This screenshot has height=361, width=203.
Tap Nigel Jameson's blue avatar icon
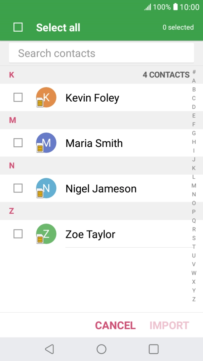[46, 188]
